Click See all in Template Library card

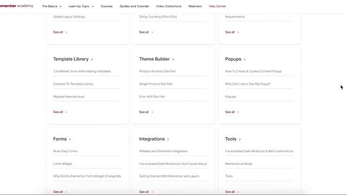pos(60,112)
